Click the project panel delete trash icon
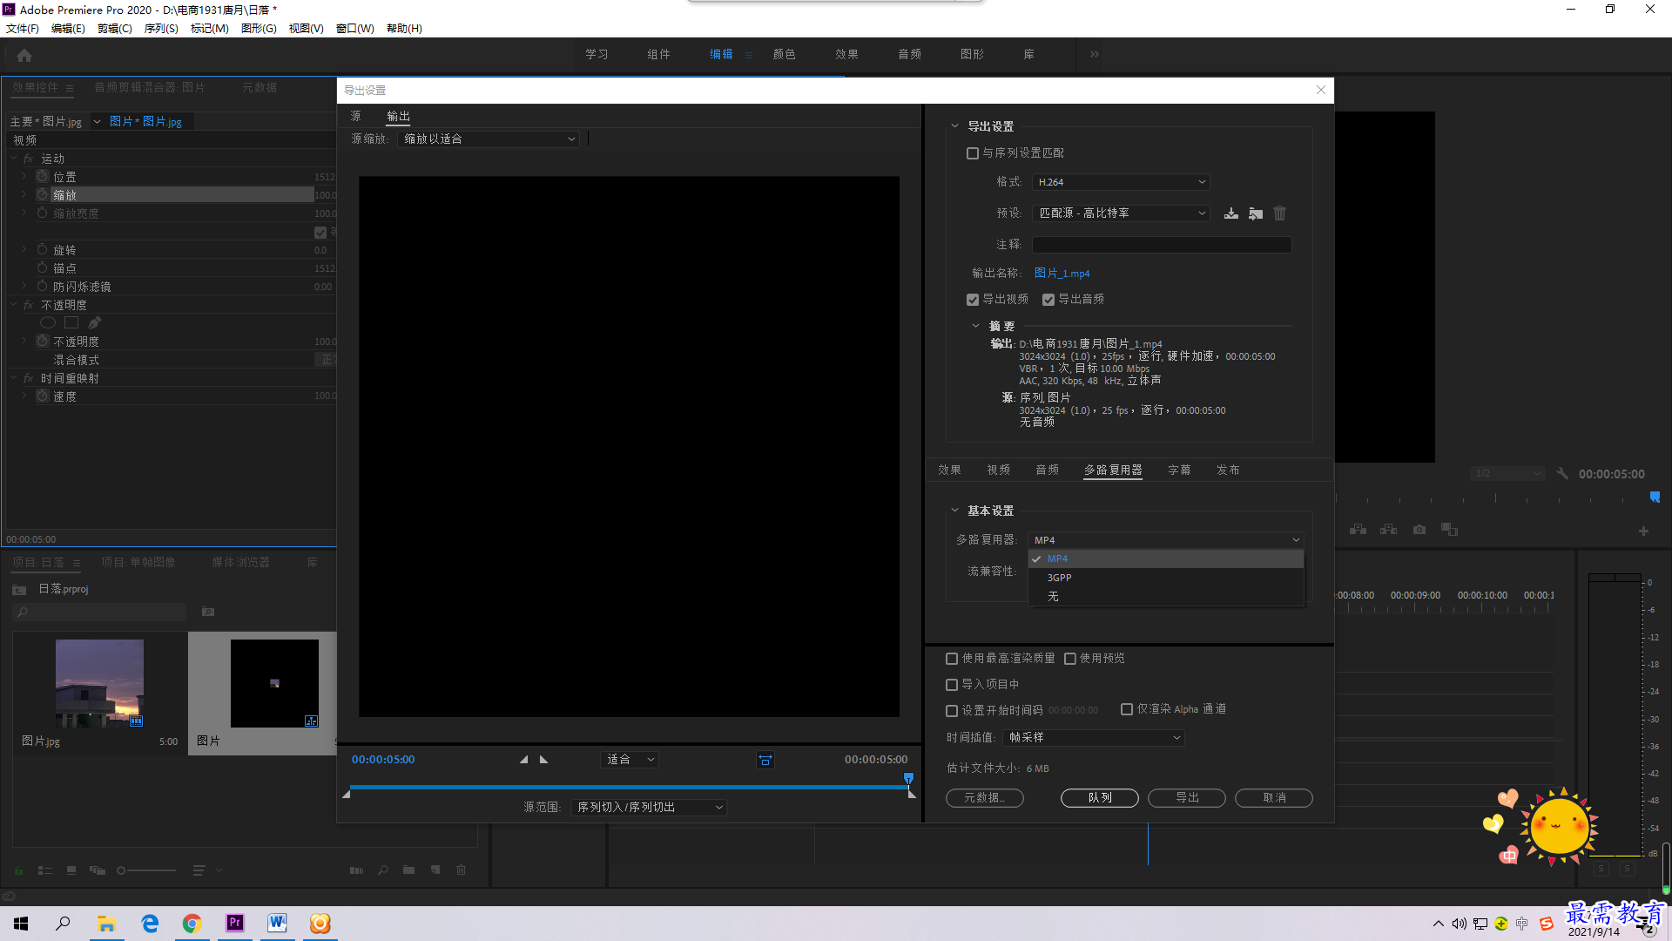The width and height of the screenshot is (1672, 941). [x=461, y=870]
